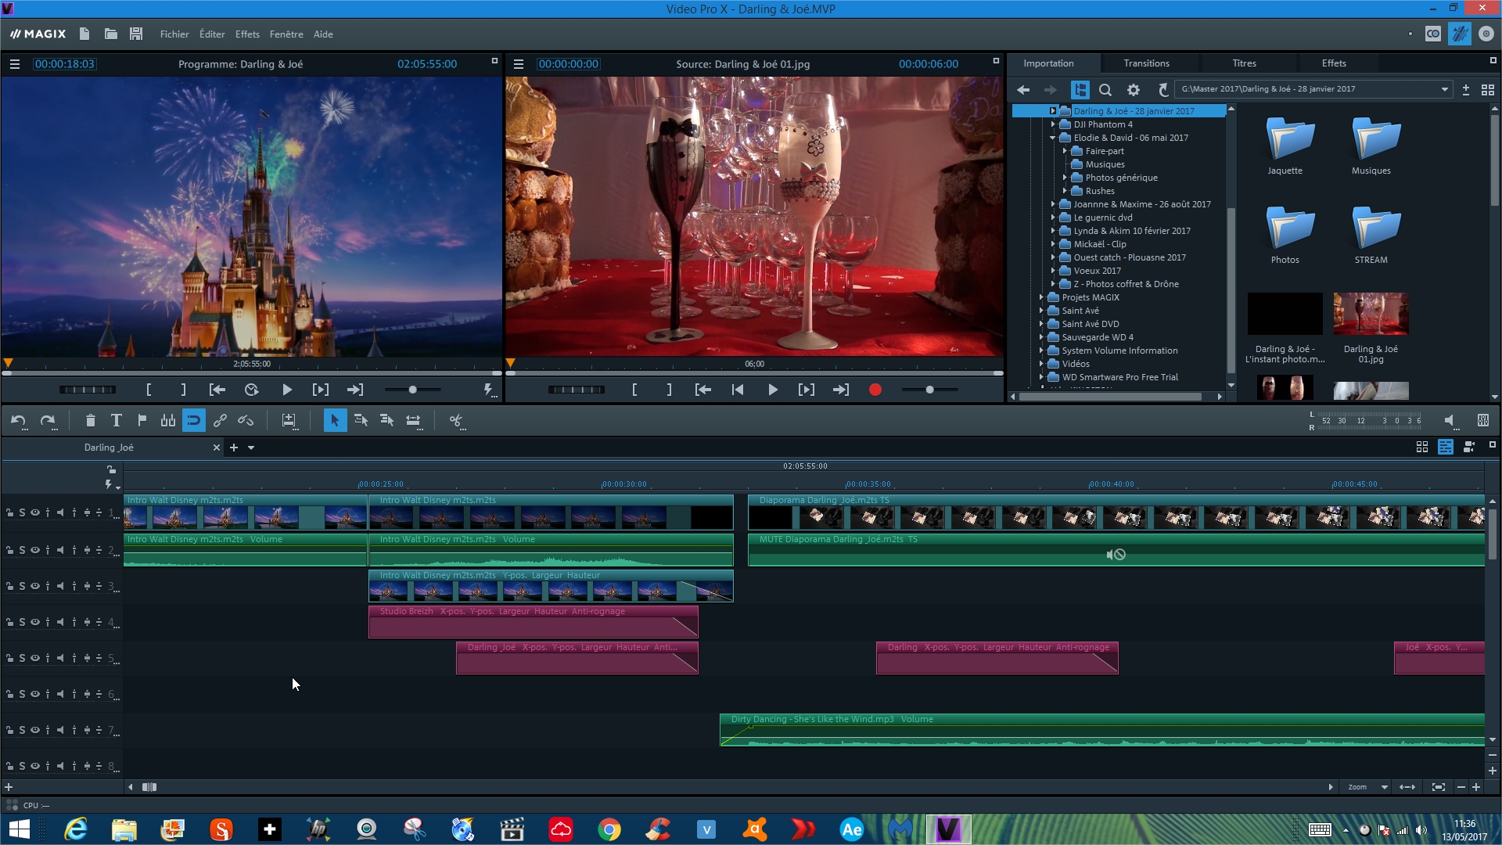Lock track 4 with padlock icon
This screenshot has width=1502, height=845.
(x=9, y=623)
